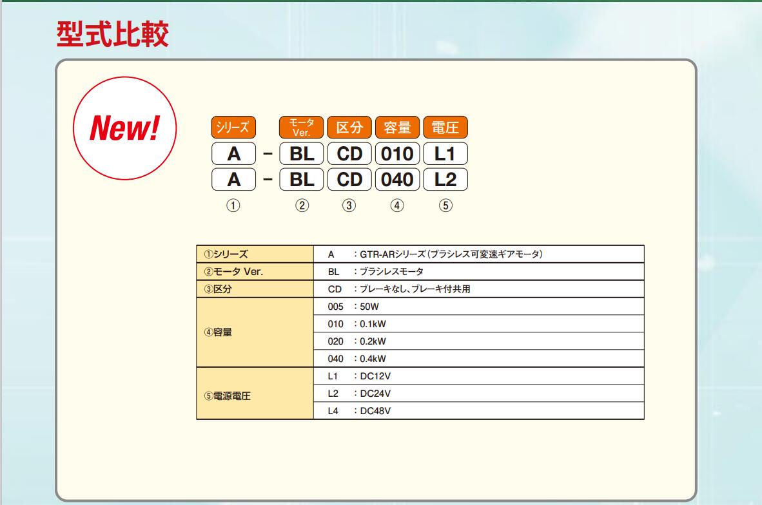The width and height of the screenshot is (762, 505).
Task: Click the 020 : 0.2kW table row
Action: 478,341
